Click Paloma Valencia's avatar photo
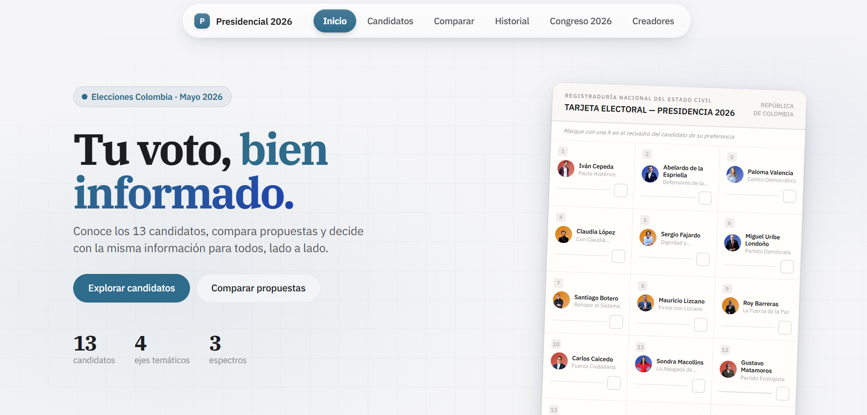Screen dimensions: 867x415 click(735, 175)
